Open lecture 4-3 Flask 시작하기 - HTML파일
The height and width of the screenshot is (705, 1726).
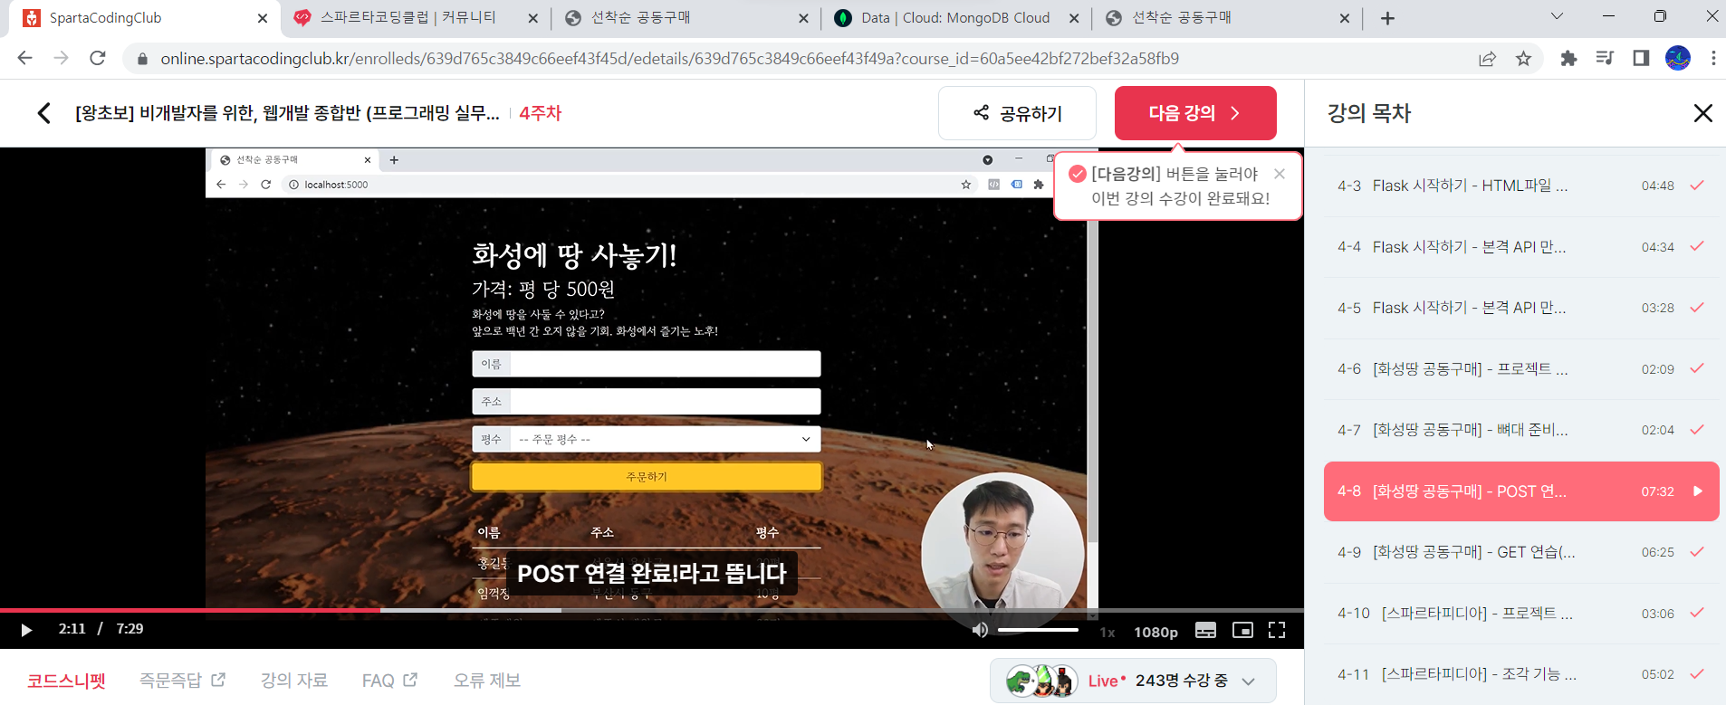tap(1521, 186)
